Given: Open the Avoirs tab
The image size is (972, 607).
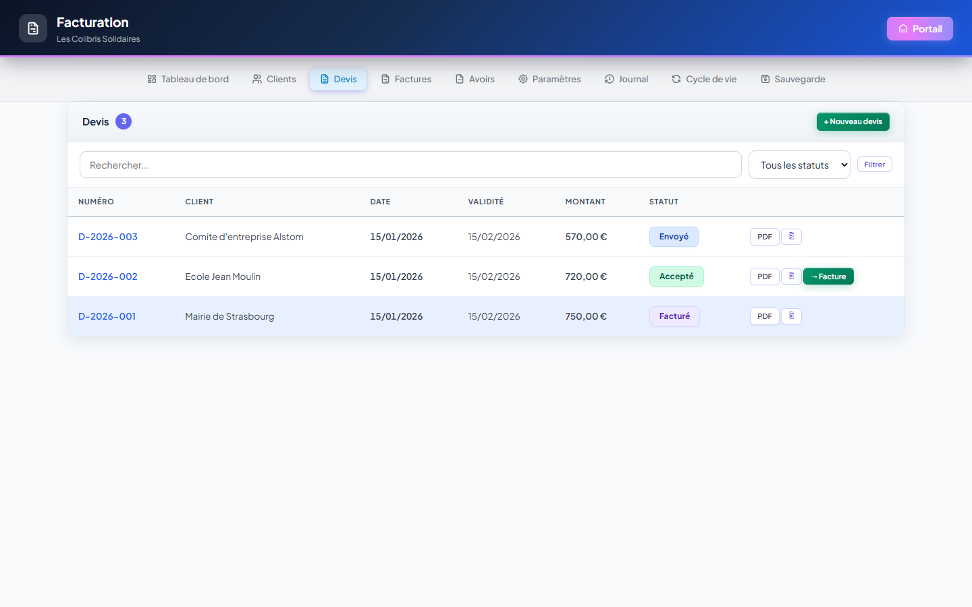Looking at the screenshot, I should [x=475, y=79].
